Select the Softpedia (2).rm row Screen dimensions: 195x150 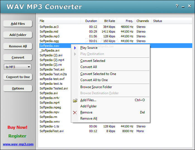[x=55, y=65]
